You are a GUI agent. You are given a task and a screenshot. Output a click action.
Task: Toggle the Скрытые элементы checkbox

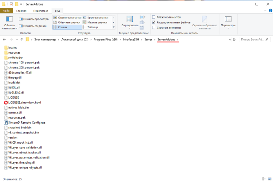tap(154, 28)
